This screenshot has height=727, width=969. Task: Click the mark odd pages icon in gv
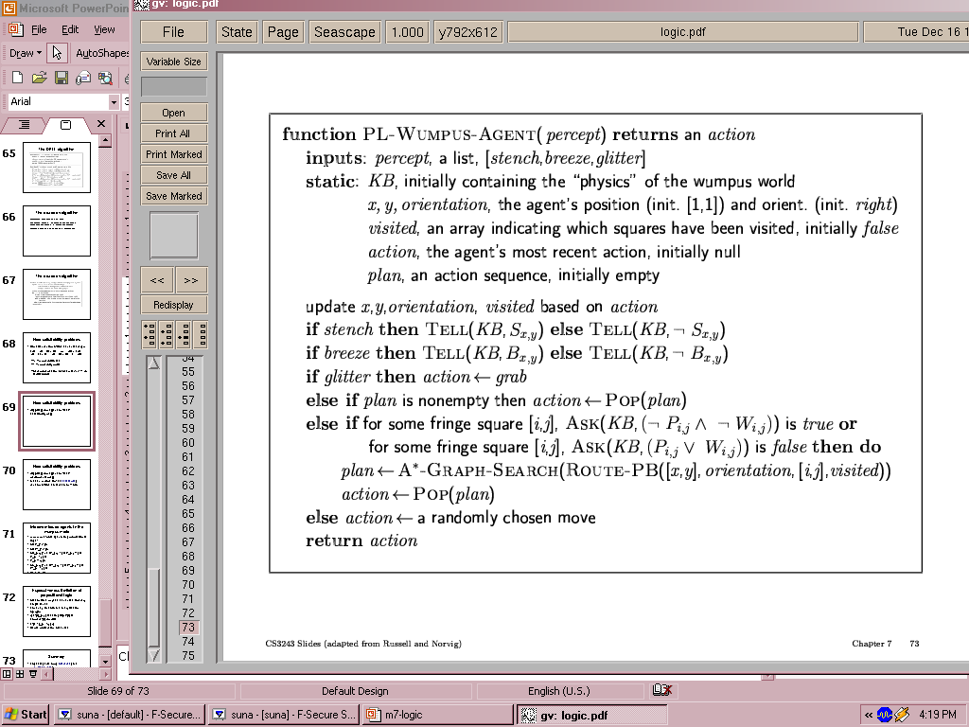(x=150, y=334)
